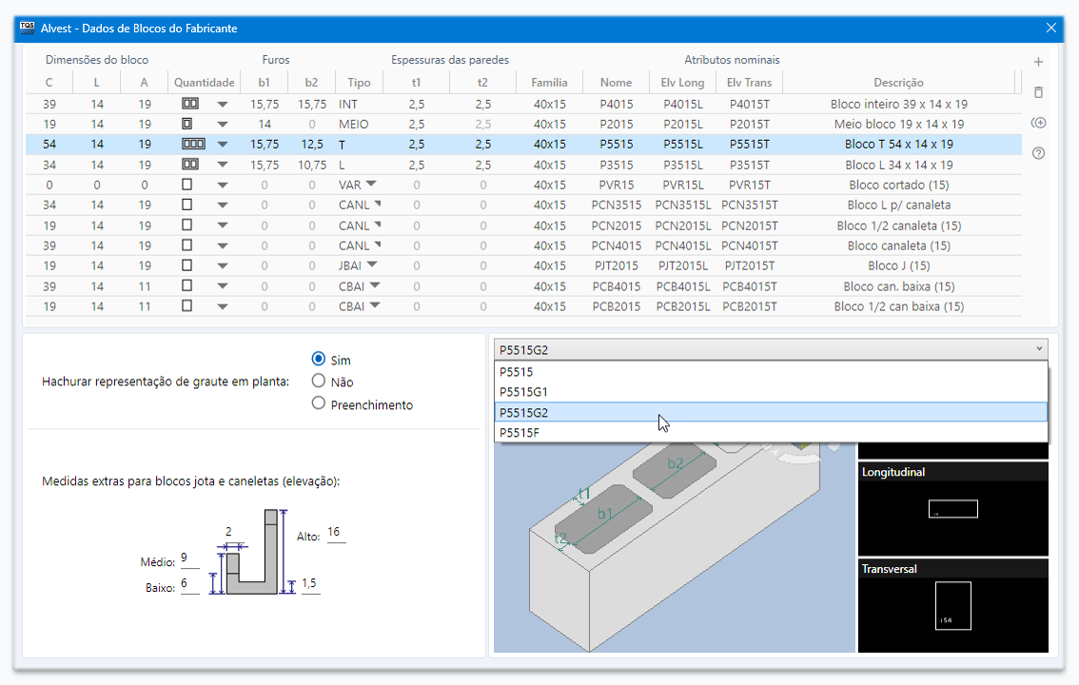Viewport: 1079px width, 685px height.
Task: Choose the Preenchimento radio option
Action: (319, 403)
